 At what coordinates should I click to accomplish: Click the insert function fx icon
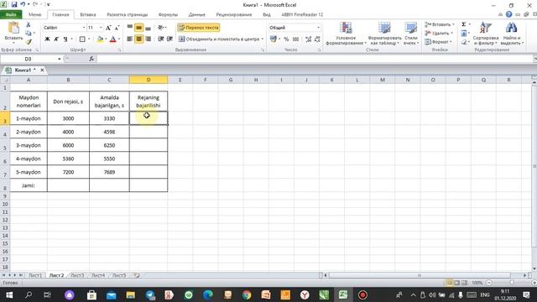click(91, 59)
